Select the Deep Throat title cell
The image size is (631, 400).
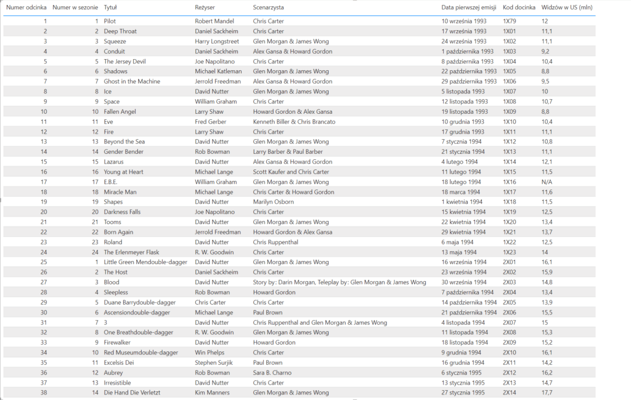[120, 31]
